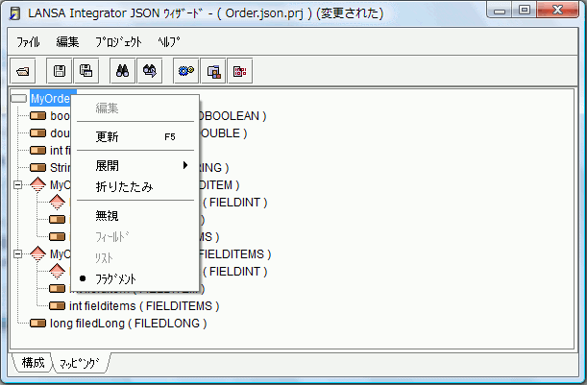Screen dimensions: 587x385
Task: Switch to the 構成 tab
Action: [x=33, y=363]
